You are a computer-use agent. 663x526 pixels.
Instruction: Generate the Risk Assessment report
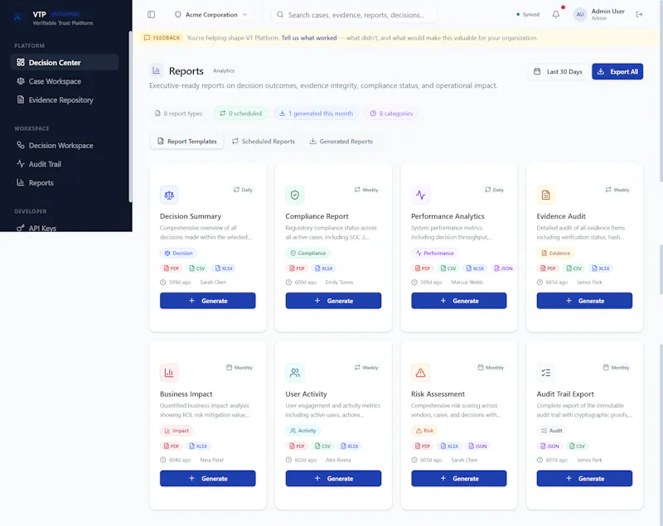tap(459, 478)
